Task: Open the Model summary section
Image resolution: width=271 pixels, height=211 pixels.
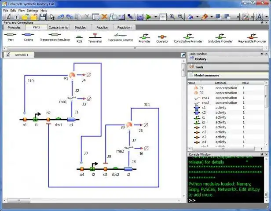Action: pyautogui.click(x=228, y=75)
